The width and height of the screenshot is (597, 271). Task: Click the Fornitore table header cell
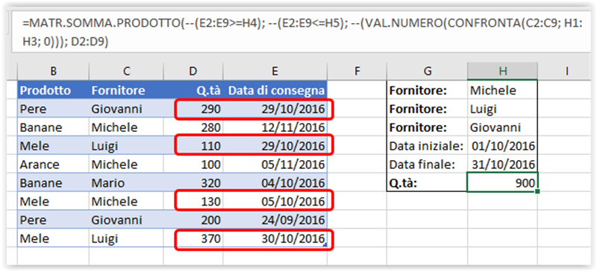click(126, 90)
